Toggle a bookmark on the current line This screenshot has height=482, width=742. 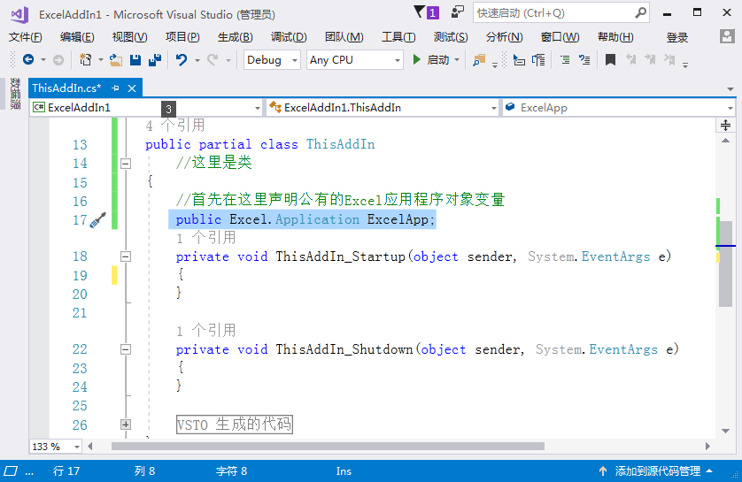[610, 60]
